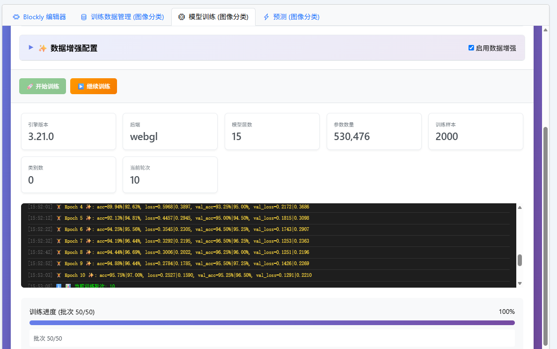Click the database icon for 训练数据管理

[84, 17]
